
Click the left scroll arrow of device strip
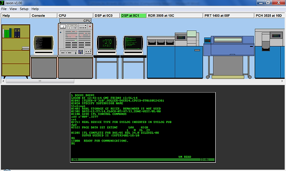pyautogui.click(x=3, y=81)
